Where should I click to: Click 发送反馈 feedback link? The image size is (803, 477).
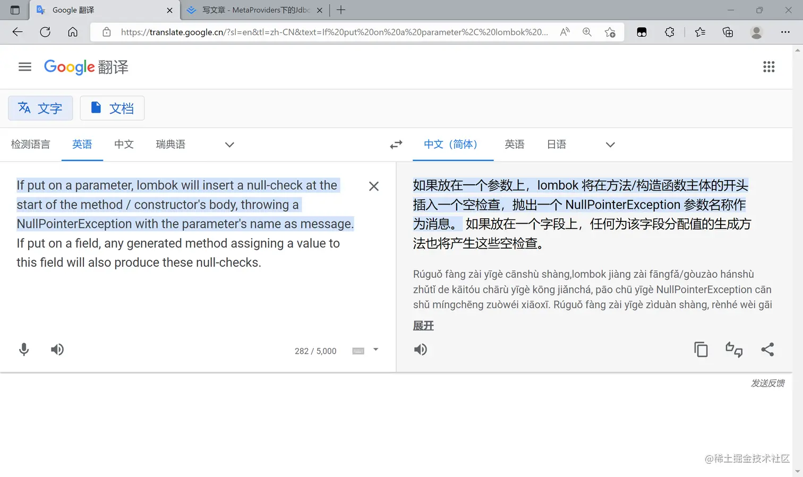click(x=767, y=383)
